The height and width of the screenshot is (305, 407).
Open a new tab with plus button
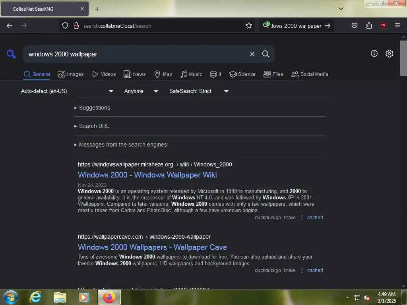coord(97,9)
